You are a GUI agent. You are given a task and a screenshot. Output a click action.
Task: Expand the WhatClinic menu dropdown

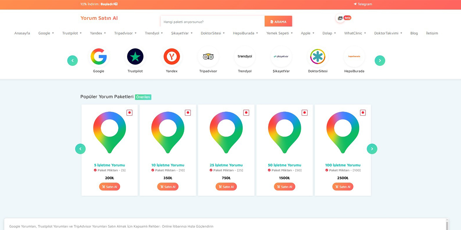(355, 33)
